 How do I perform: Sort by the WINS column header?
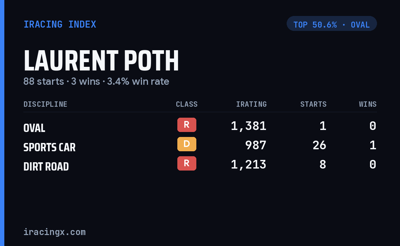point(368,104)
